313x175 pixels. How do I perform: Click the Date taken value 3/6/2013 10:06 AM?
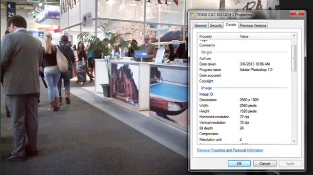[x=255, y=64]
